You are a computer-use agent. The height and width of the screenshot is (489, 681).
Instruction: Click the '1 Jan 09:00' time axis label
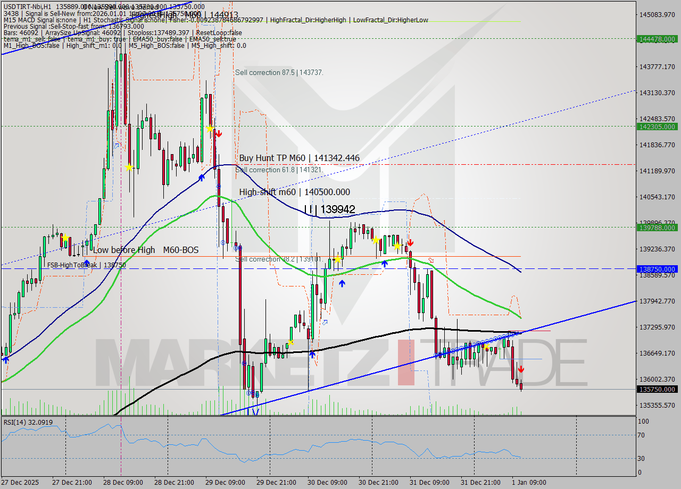529,483
